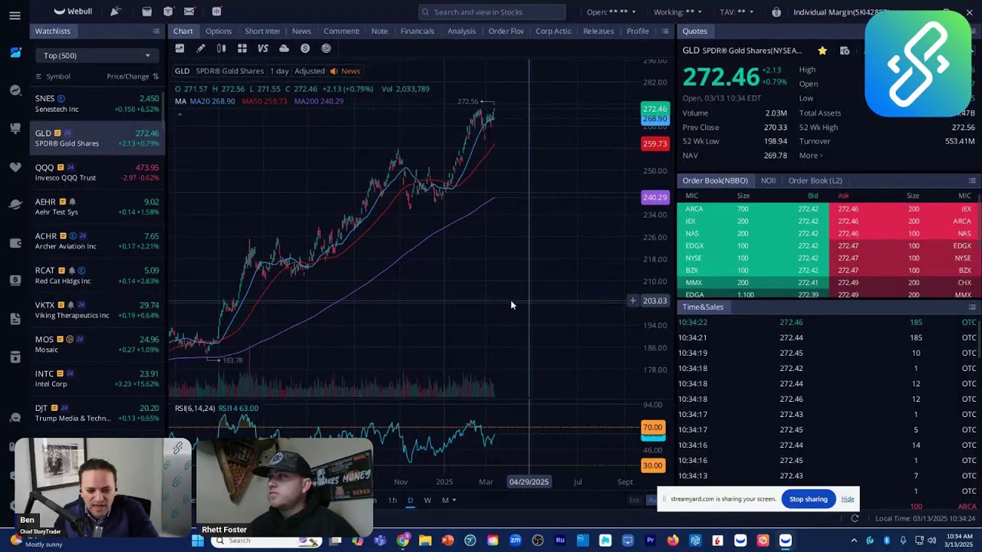
Task: Select the chart type icon in chart toolbar
Action: click(180, 48)
